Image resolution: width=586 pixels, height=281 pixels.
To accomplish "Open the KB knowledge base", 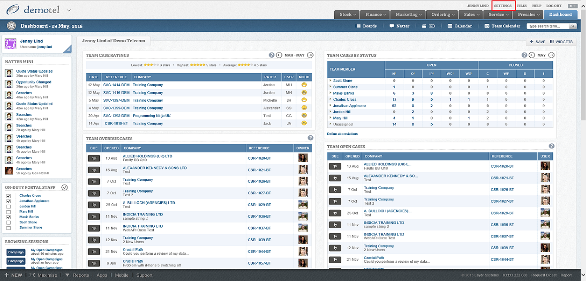I will (x=428, y=26).
